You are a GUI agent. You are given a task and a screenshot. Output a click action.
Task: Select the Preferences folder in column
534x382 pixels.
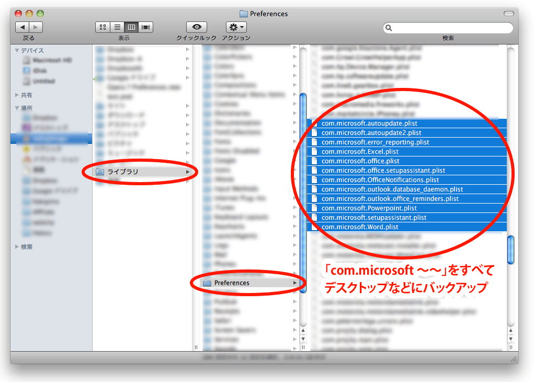pos(251,283)
